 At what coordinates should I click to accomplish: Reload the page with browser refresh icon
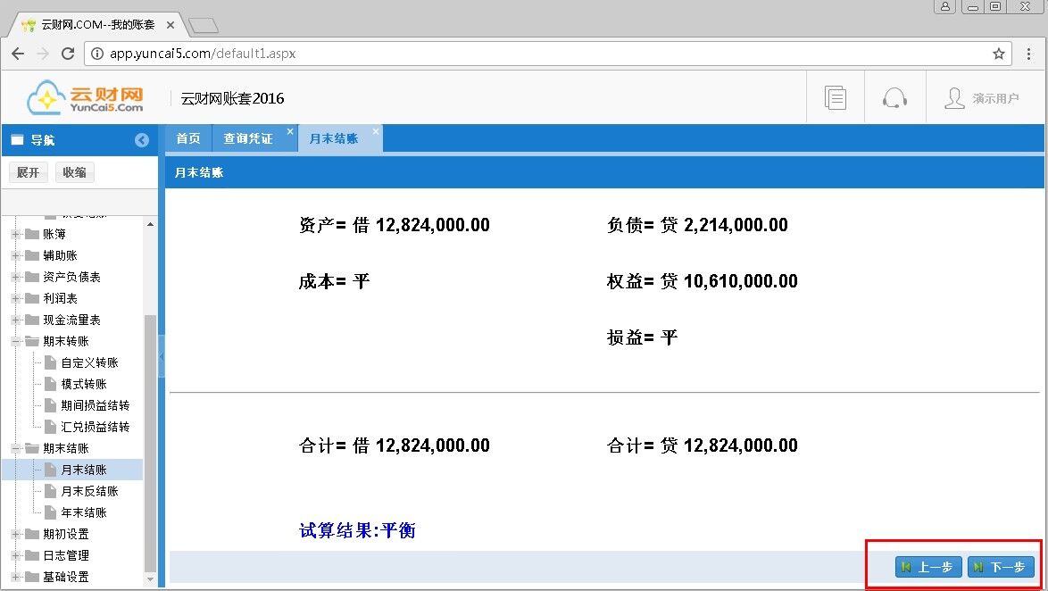coord(68,54)
